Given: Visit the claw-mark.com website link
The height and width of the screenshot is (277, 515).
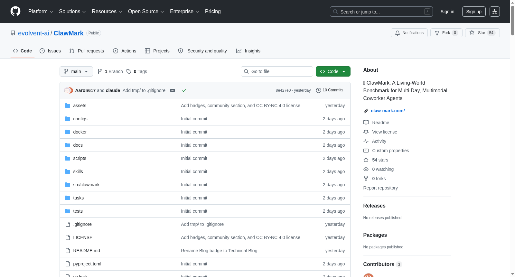Looking at the screenshot, I should point(388,111).
